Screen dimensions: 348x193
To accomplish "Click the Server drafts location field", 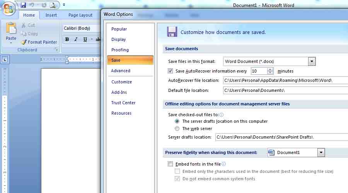I will pyautogui.click(x=281, y=137).
